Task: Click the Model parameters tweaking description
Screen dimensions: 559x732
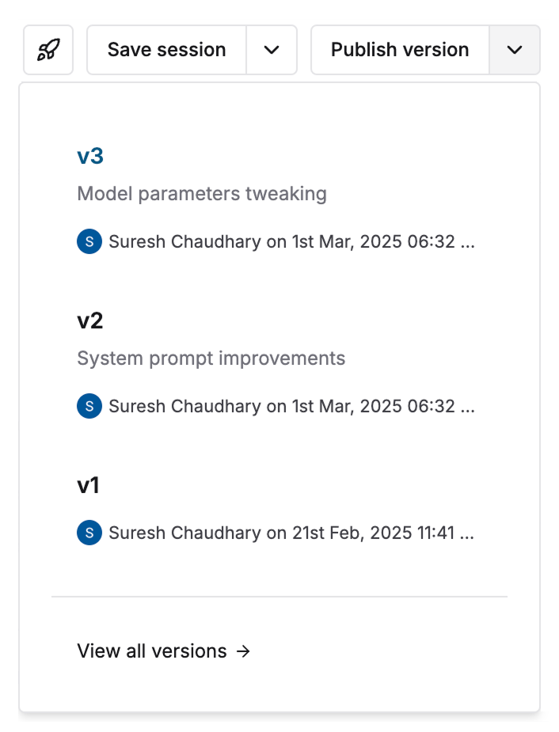Action: [x=202, y=194]
